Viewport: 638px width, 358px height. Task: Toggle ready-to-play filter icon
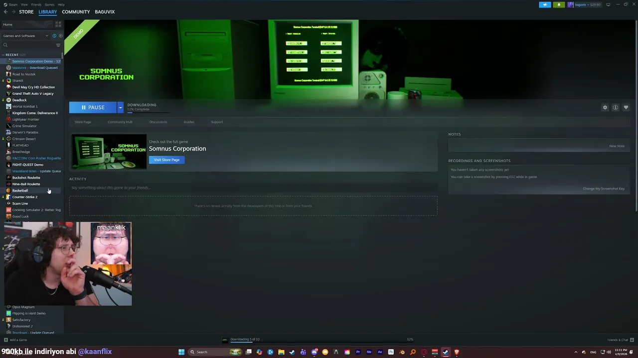[x=61, y=36]
